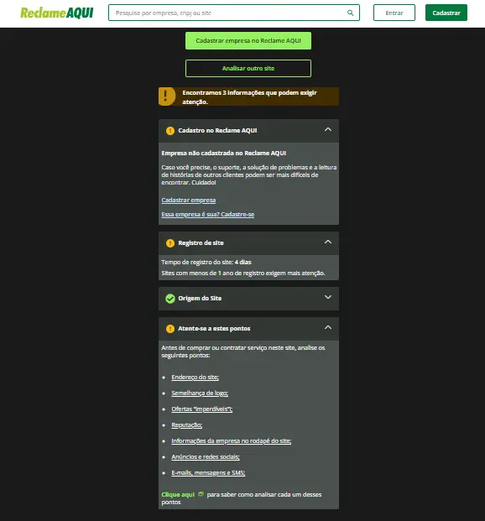Open the ReclameAQUI logo homepage

(57, 13)
